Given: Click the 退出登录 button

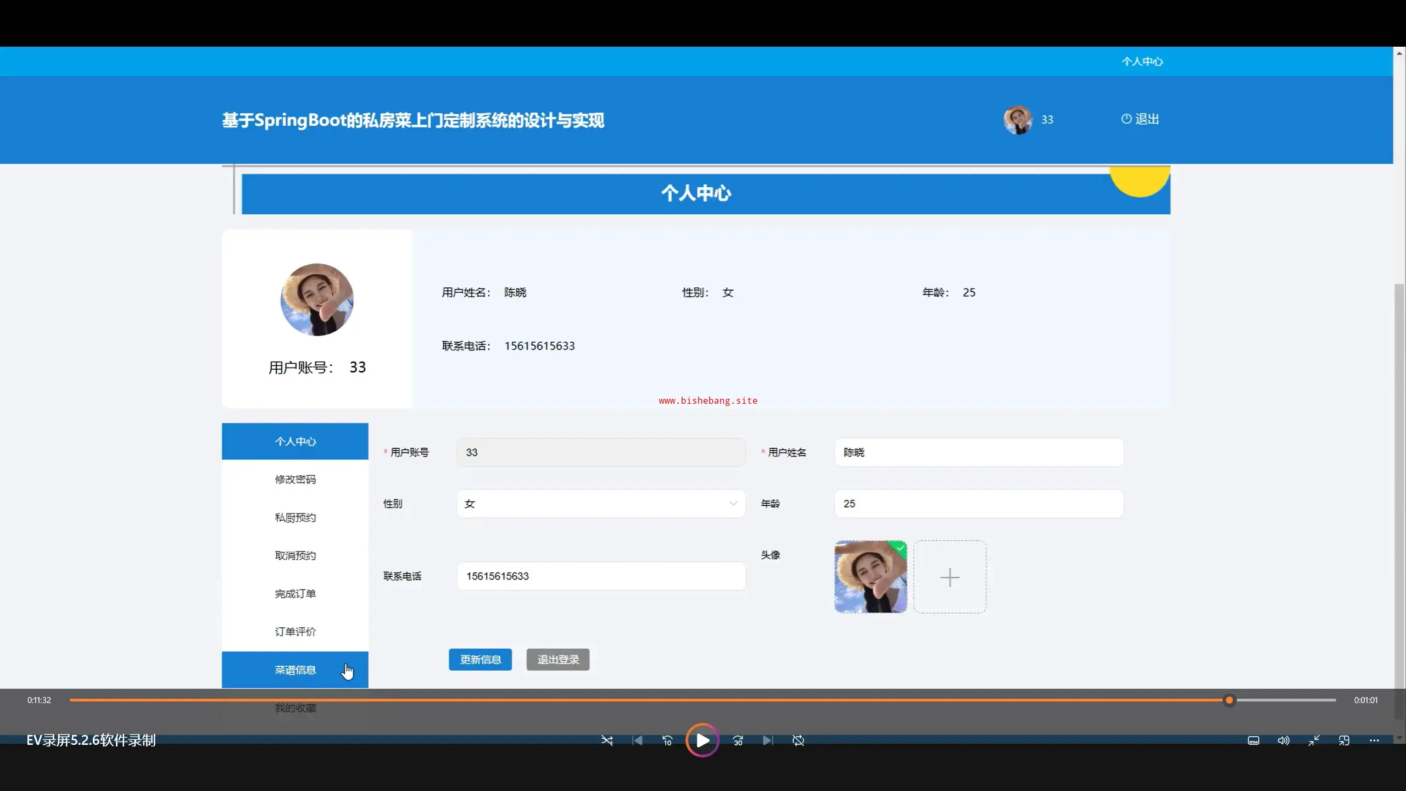Looking at the screenshot, I should pyautogui.click(x=557, y=659).
